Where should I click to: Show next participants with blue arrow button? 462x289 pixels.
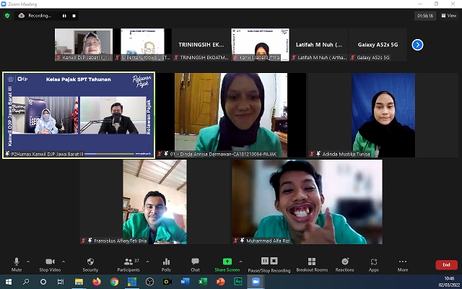(x=417, y=45)
